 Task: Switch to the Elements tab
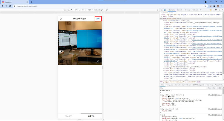point(172,10)
